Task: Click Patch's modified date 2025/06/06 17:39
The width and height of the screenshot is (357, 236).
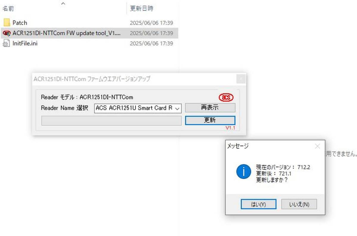Action: click(x=151, y=23)
